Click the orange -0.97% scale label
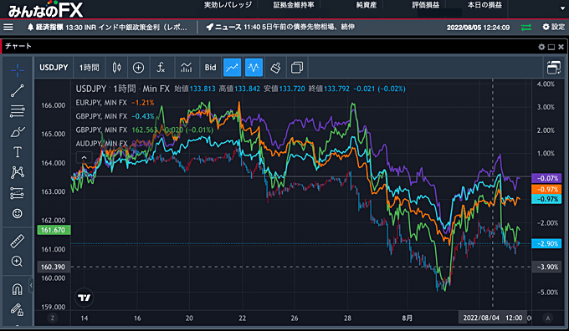The height and width of the screenshot is (331, 569). pos(546,189)
